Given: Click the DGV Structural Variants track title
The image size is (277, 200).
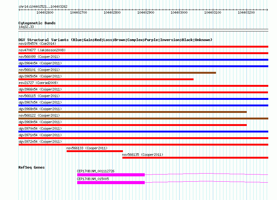Looking at the screenshot, I should pos(115,40).
